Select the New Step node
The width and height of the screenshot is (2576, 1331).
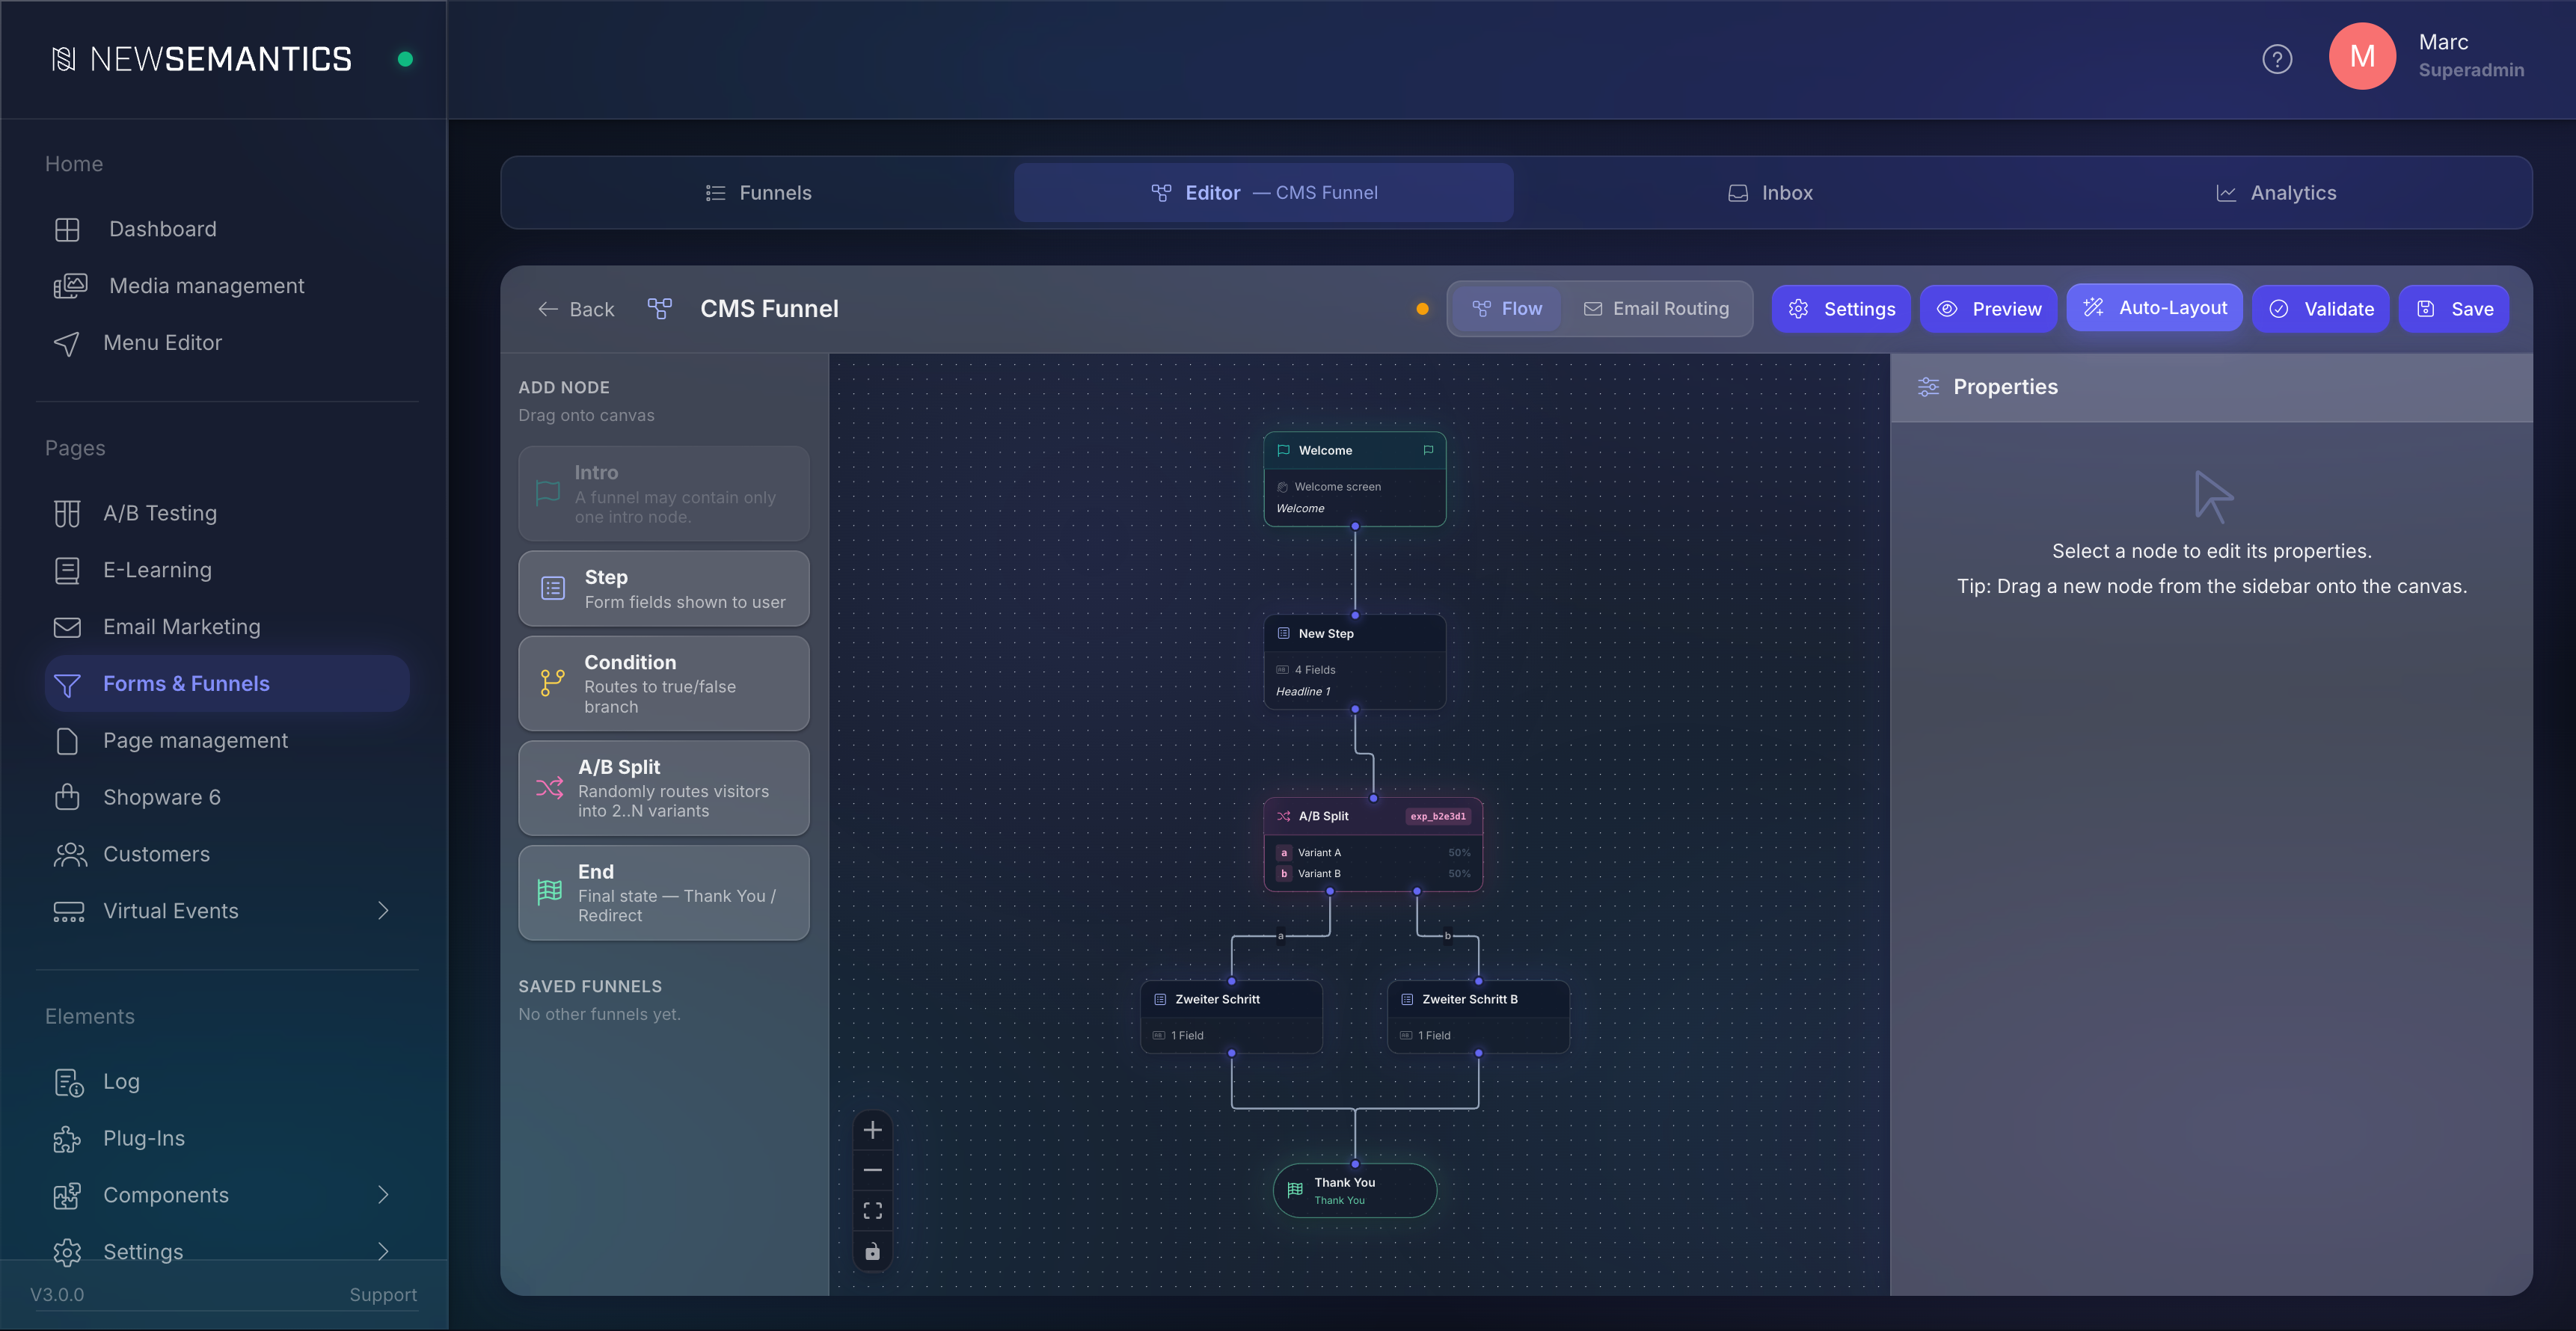click(1355, 662)
